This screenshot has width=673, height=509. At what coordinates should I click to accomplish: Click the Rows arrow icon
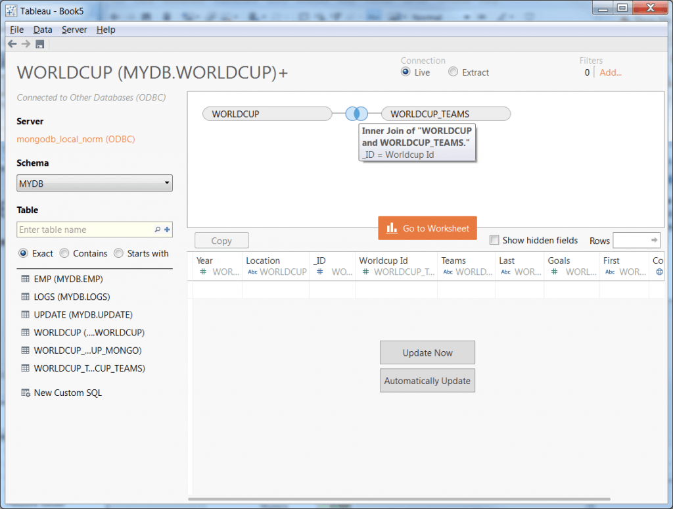[x=655, y=240]
